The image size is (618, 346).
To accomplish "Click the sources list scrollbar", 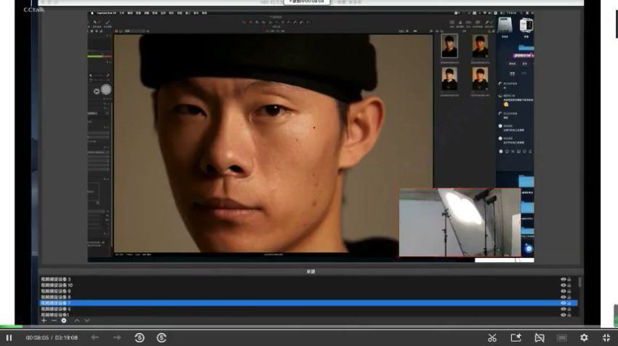I will point(579,282).
